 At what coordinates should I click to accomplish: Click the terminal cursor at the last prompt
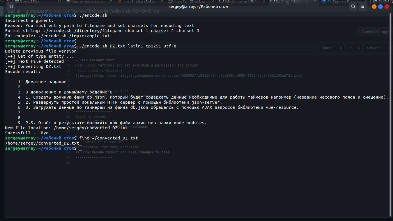point(81,148)
